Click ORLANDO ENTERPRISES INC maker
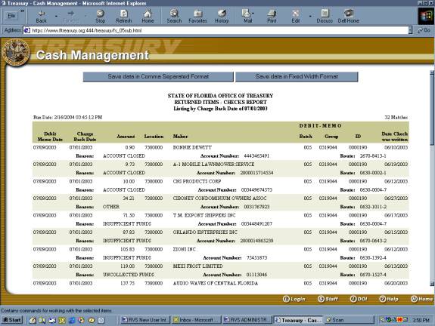This screenshot has width=435, height=326. pos(205,232)
